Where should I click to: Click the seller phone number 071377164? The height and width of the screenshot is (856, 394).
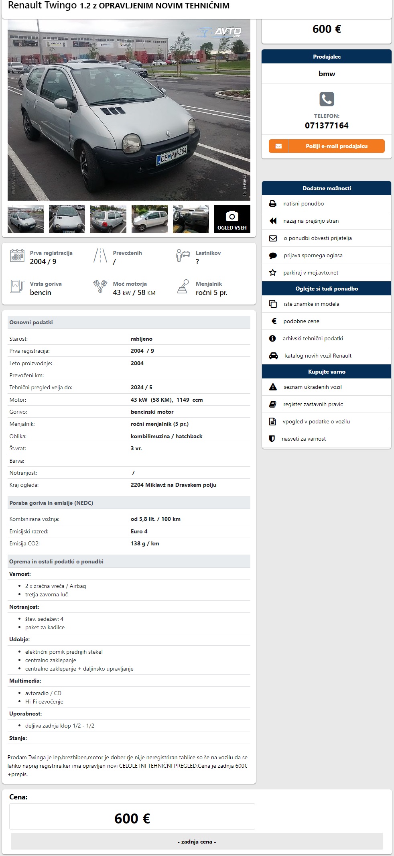[327, 126]
